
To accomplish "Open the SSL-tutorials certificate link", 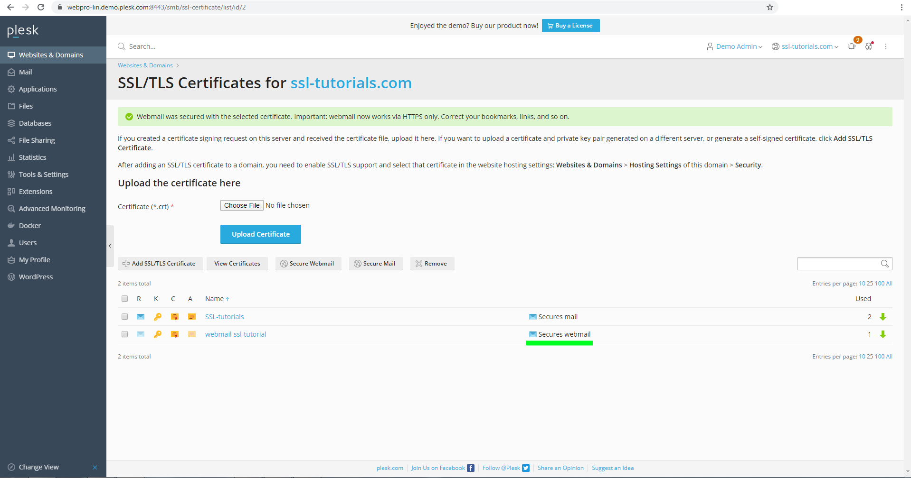I will [224, 317].
